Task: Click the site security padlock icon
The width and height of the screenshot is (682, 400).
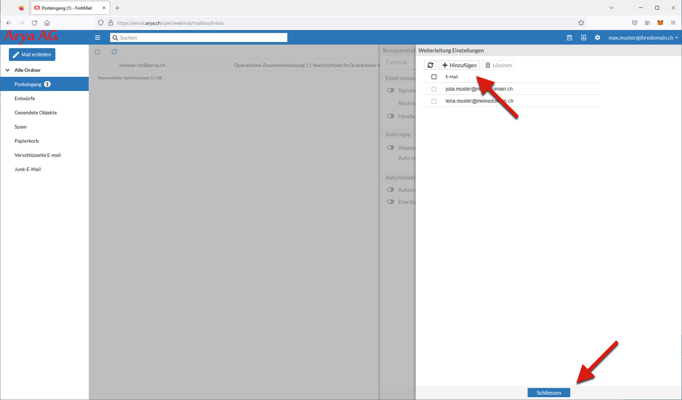Action: [111, 23]
